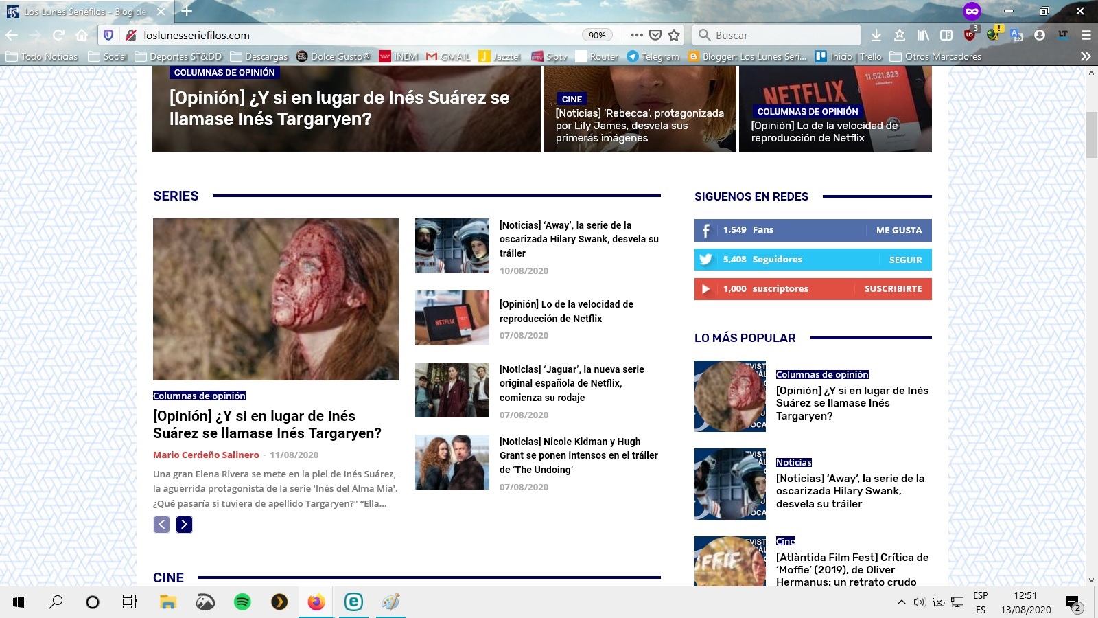1098x618 pixels.
Task: Launch Spotify from the taskbar
Action: pos(242,602)
